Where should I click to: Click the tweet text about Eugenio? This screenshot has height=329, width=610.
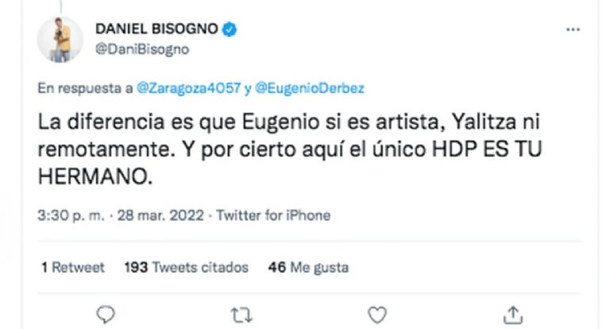(290, 149)
